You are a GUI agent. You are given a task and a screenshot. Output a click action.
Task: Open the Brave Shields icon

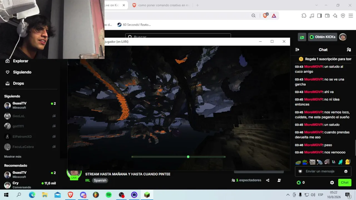coord(265,16)
